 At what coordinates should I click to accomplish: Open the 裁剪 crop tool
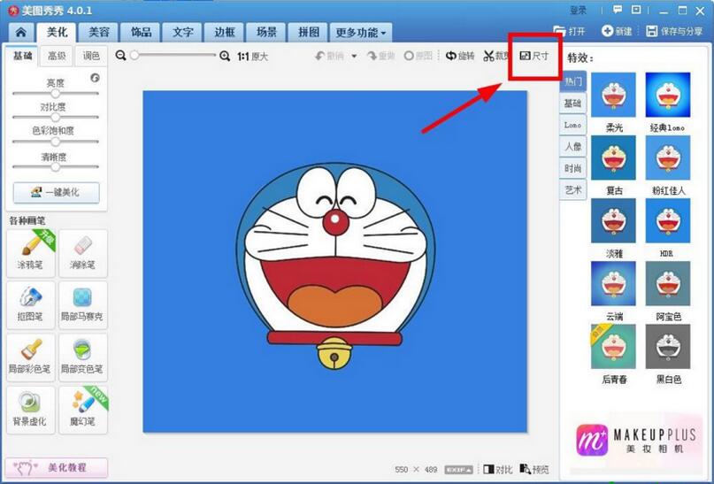(496, 56)
